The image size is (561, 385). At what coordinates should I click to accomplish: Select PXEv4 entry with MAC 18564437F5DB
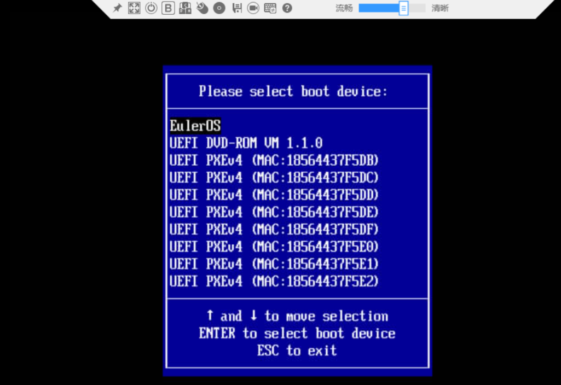coord(274,160)
